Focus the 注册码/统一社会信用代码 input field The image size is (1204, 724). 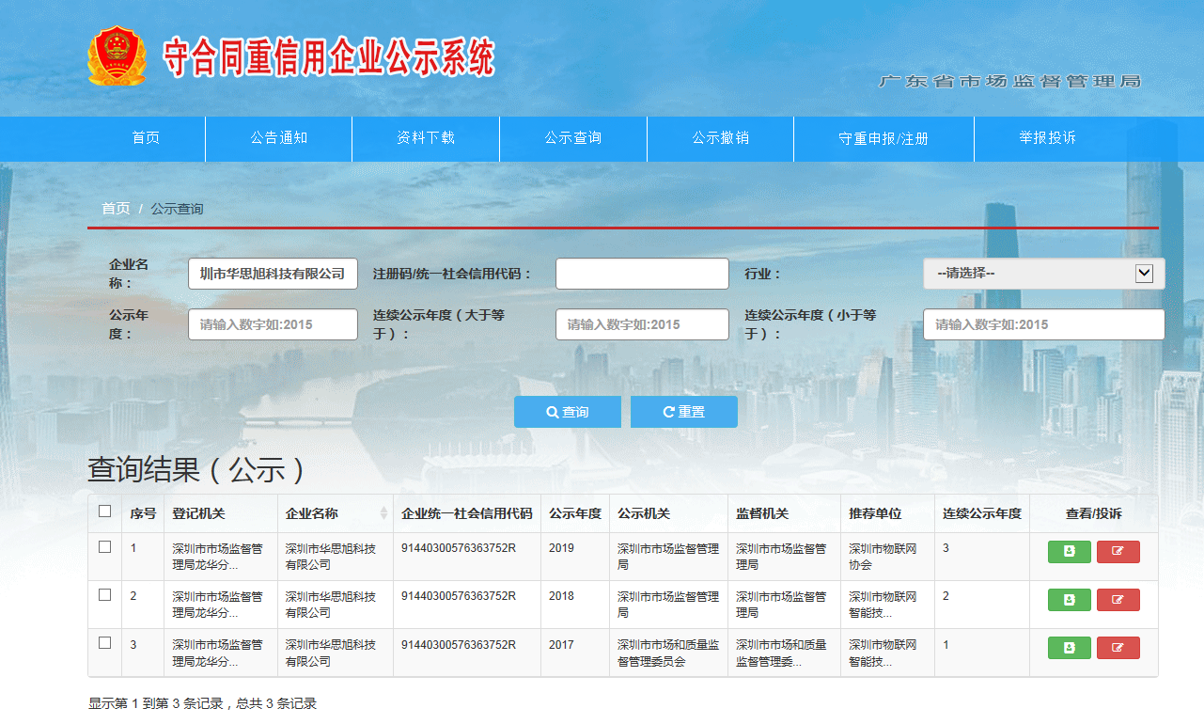tap(642, 274)
